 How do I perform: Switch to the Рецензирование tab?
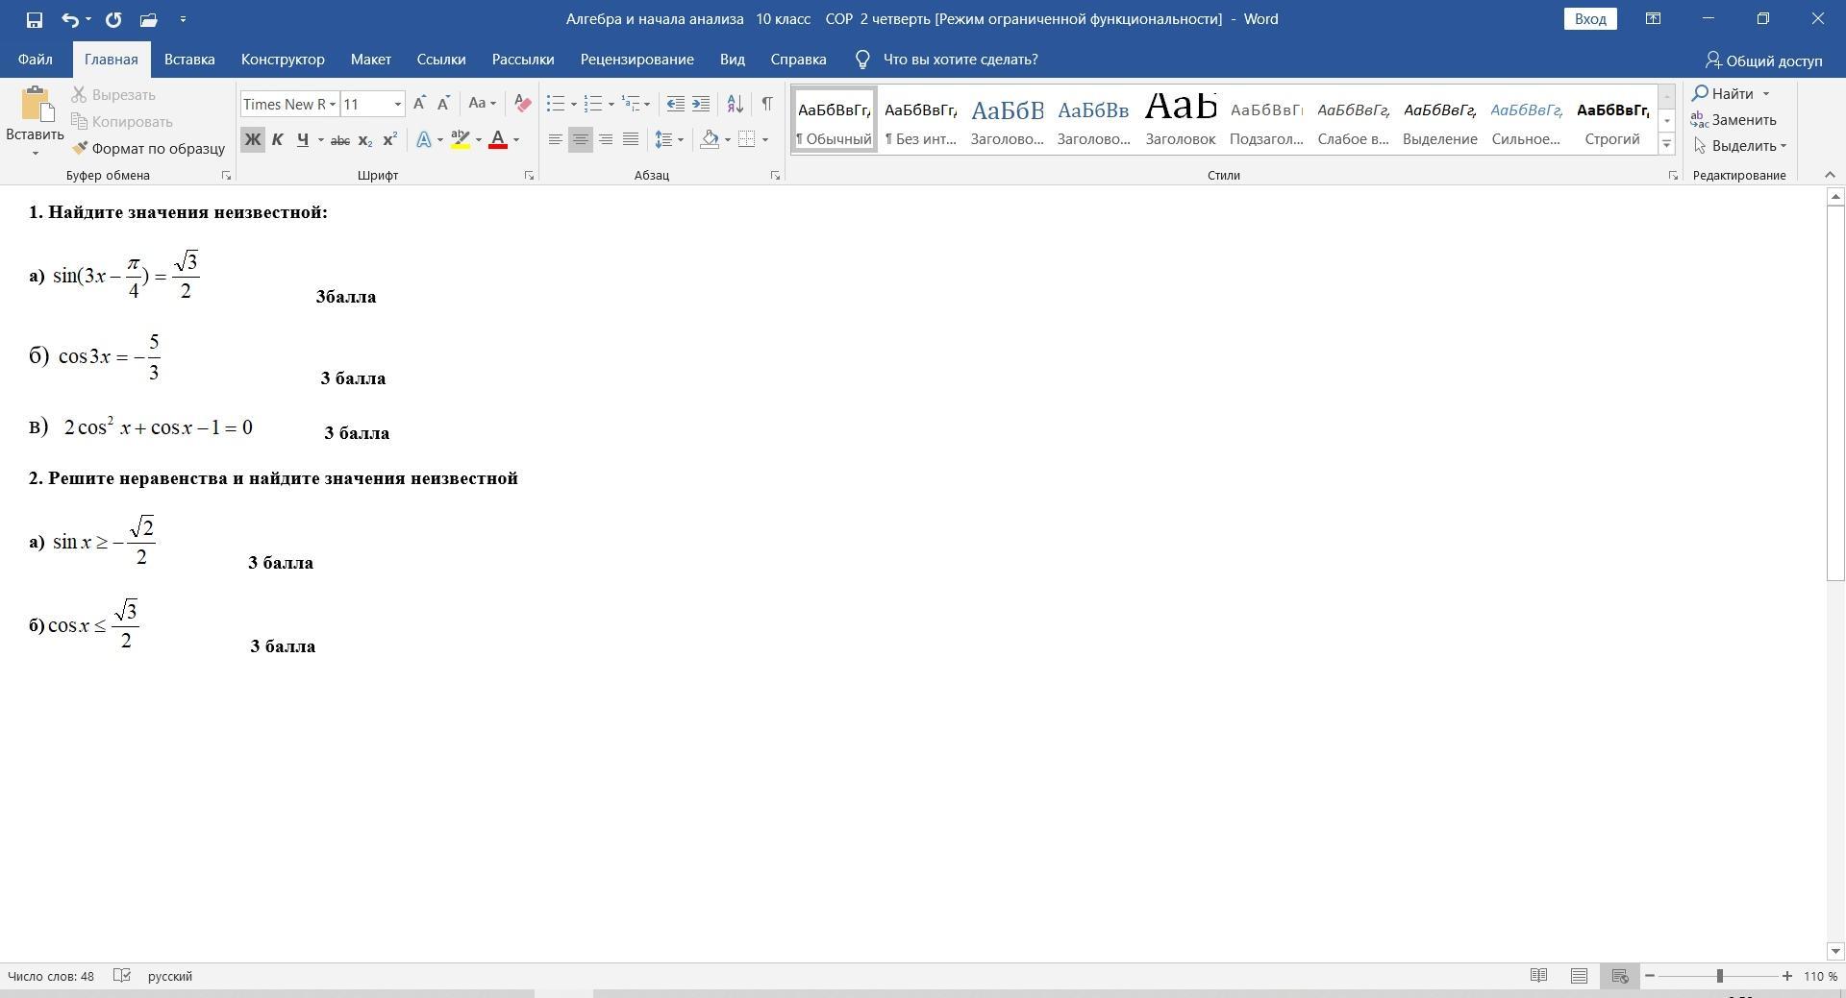point(636,60)
